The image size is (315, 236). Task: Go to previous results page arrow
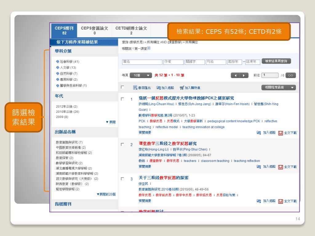click(235, 76)
